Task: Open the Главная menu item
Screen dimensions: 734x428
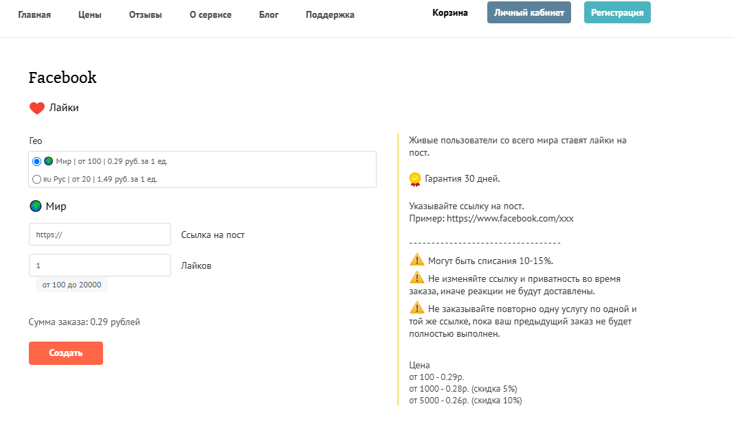Action: coord(34,15)
